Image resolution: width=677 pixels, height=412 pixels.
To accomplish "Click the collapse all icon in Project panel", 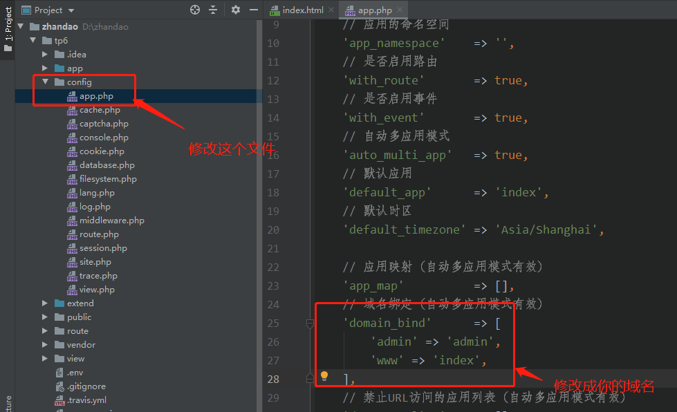I will (213, 10).
